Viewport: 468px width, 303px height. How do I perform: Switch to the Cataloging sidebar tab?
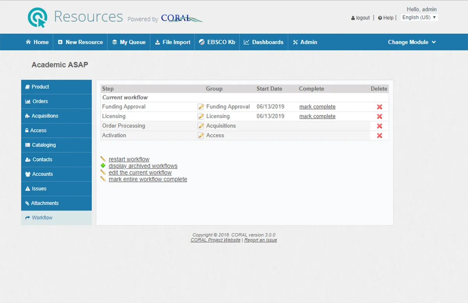tap(57, 145)
